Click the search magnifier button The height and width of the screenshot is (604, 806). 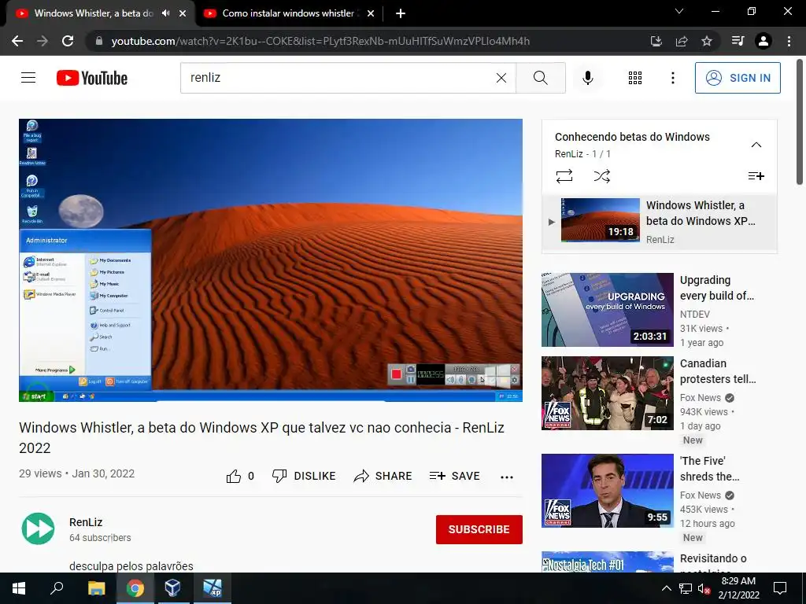[540, 78]
